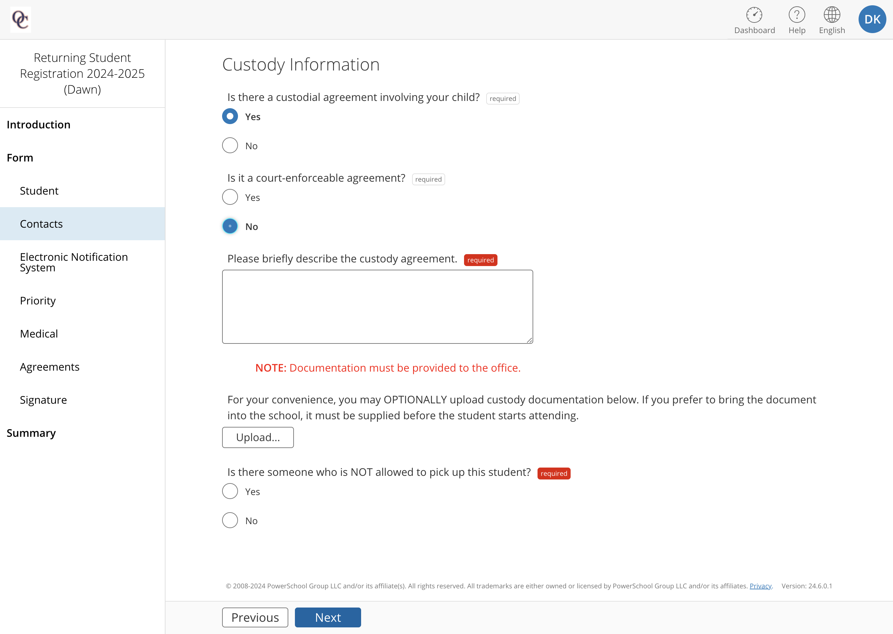Open the Form section in sidebar
The image size is (893, 634).
(20, 158)
